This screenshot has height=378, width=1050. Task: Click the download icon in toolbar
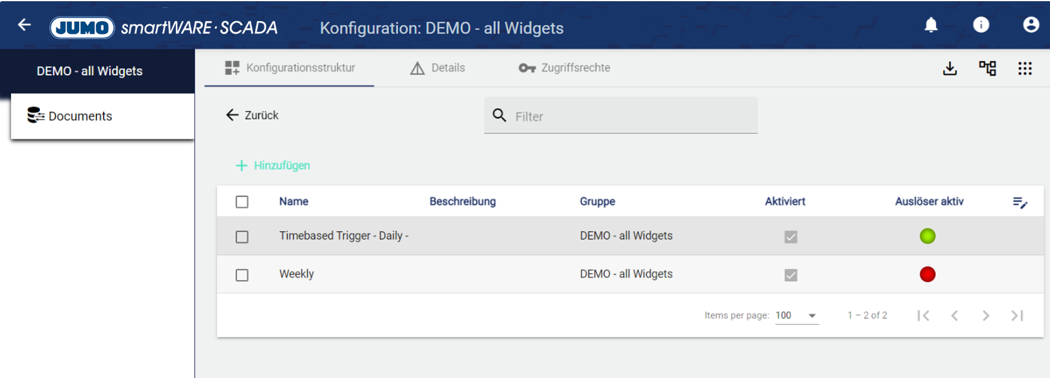(950, 69)
